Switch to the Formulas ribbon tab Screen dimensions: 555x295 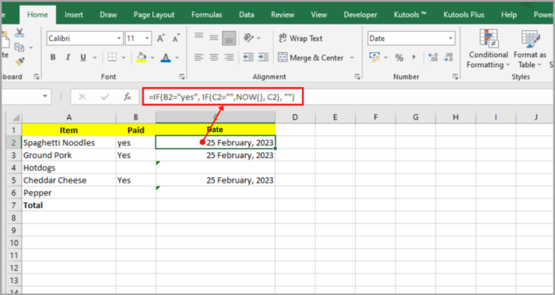(x=207, y=14)
